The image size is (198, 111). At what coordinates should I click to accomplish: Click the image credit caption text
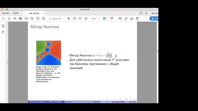point(48,74)
